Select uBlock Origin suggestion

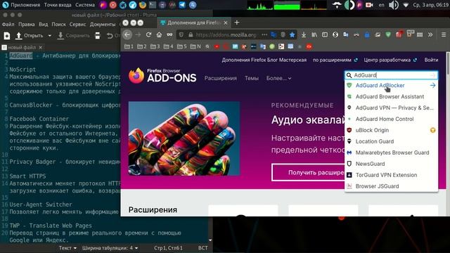[x=391, y=130]
